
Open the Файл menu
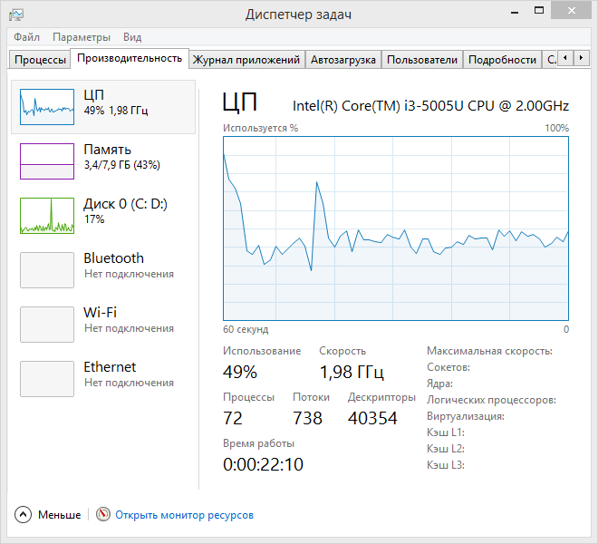(x=26, y=37)
